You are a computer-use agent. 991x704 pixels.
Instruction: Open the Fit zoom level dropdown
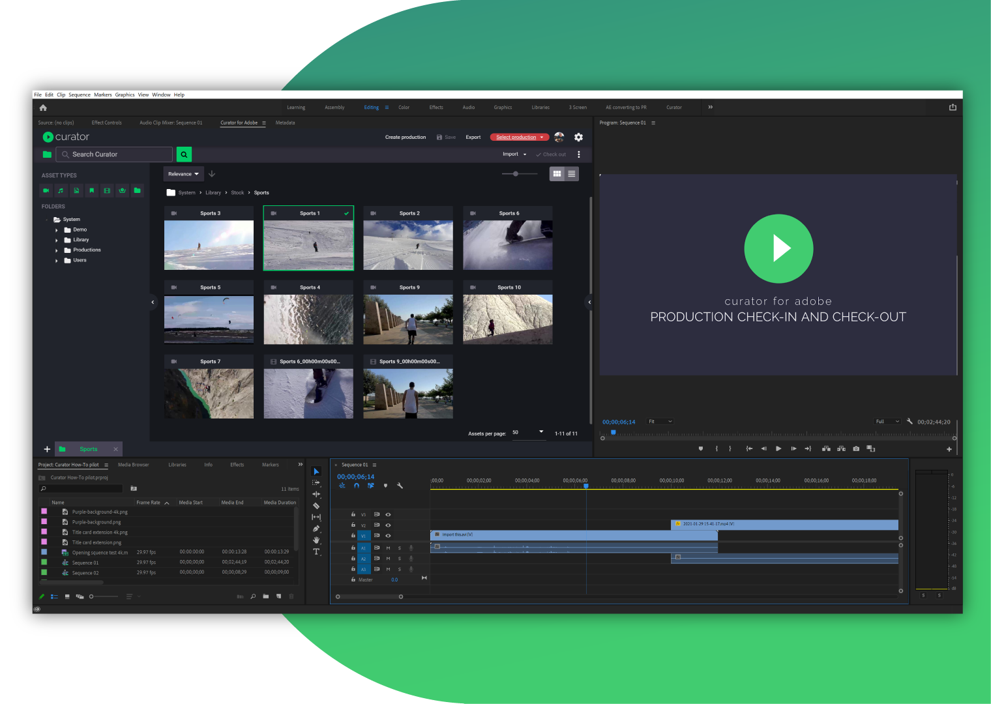(x=660, y=422)
